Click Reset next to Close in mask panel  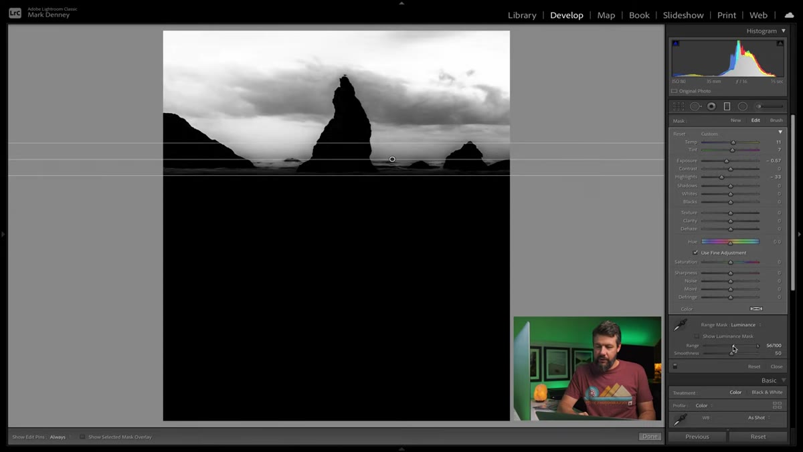[754, 366]
